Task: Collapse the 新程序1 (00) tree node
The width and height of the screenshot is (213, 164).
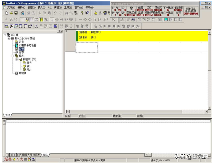Action: (16, 59)
